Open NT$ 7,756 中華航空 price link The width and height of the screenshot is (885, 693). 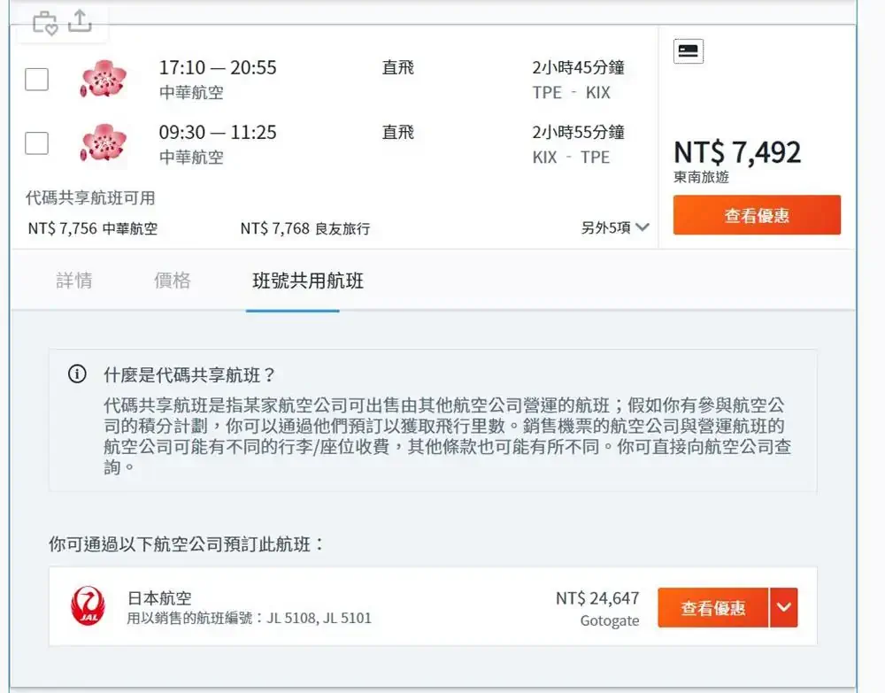click(x=93, y=228)
